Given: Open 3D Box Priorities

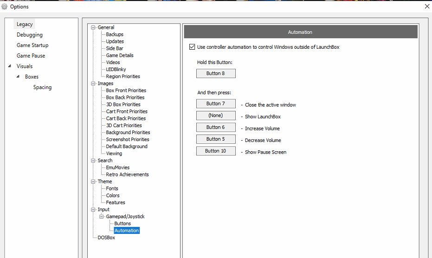Looking at the screenshot, I should [x=123, y=104].
